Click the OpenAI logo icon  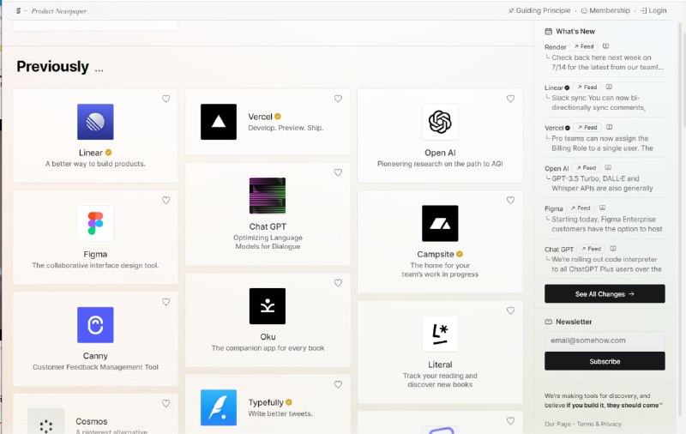[440, 122]
